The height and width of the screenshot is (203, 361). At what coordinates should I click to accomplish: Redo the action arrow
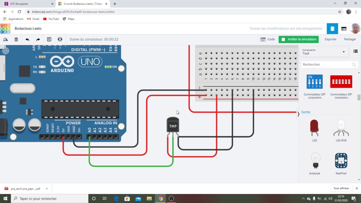38,39
